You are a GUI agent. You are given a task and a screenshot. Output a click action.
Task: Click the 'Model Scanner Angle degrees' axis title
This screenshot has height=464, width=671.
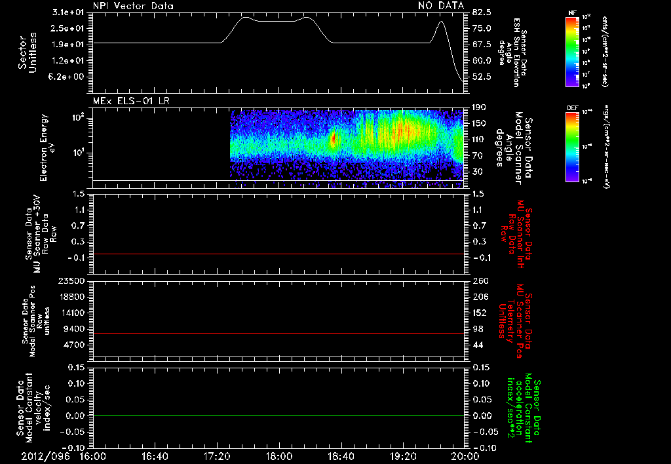point(514,148)
